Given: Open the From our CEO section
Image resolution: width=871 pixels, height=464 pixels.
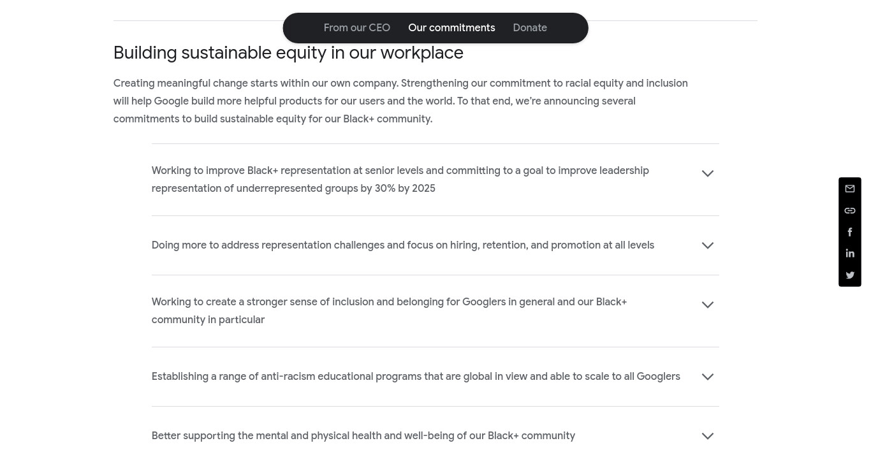Looking at the screenshot, I should pos(356,28).
